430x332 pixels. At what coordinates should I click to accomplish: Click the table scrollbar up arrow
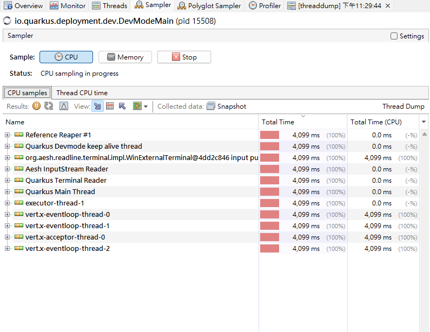point(424,134)
